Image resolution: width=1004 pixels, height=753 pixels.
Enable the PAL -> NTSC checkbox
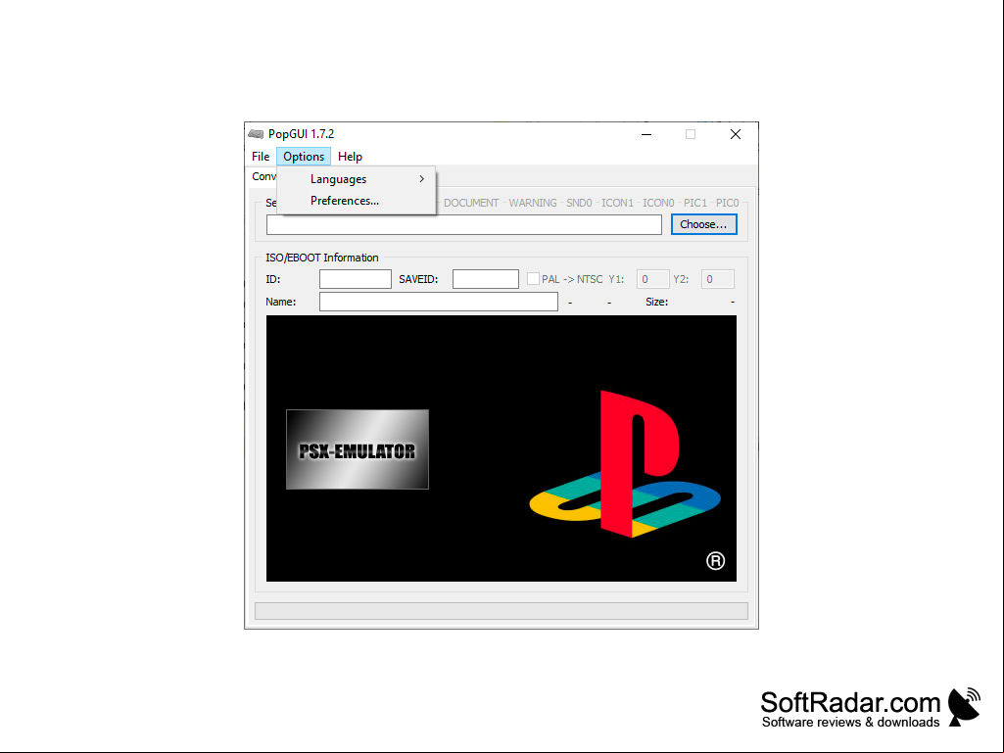point(533,279)
